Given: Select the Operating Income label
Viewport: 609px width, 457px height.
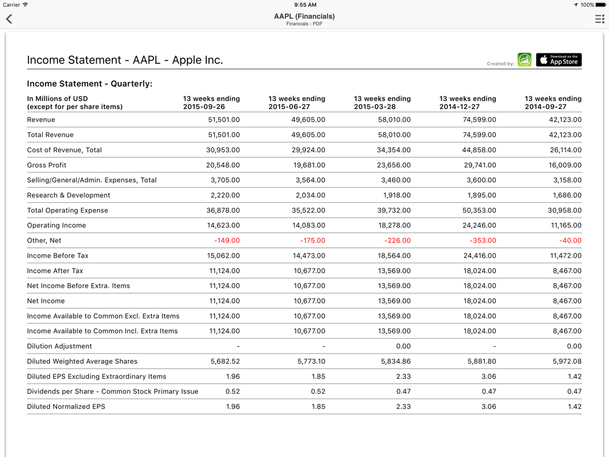Looking at the screenshot, I should (56, 225).
